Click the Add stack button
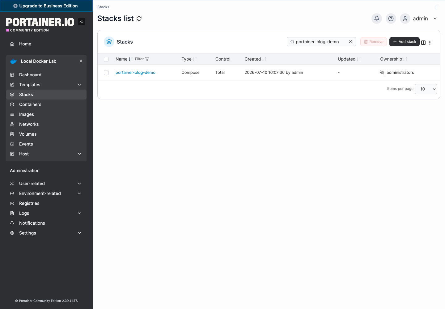The width and height of the screenshot is (445, 309). click(405, 42)
